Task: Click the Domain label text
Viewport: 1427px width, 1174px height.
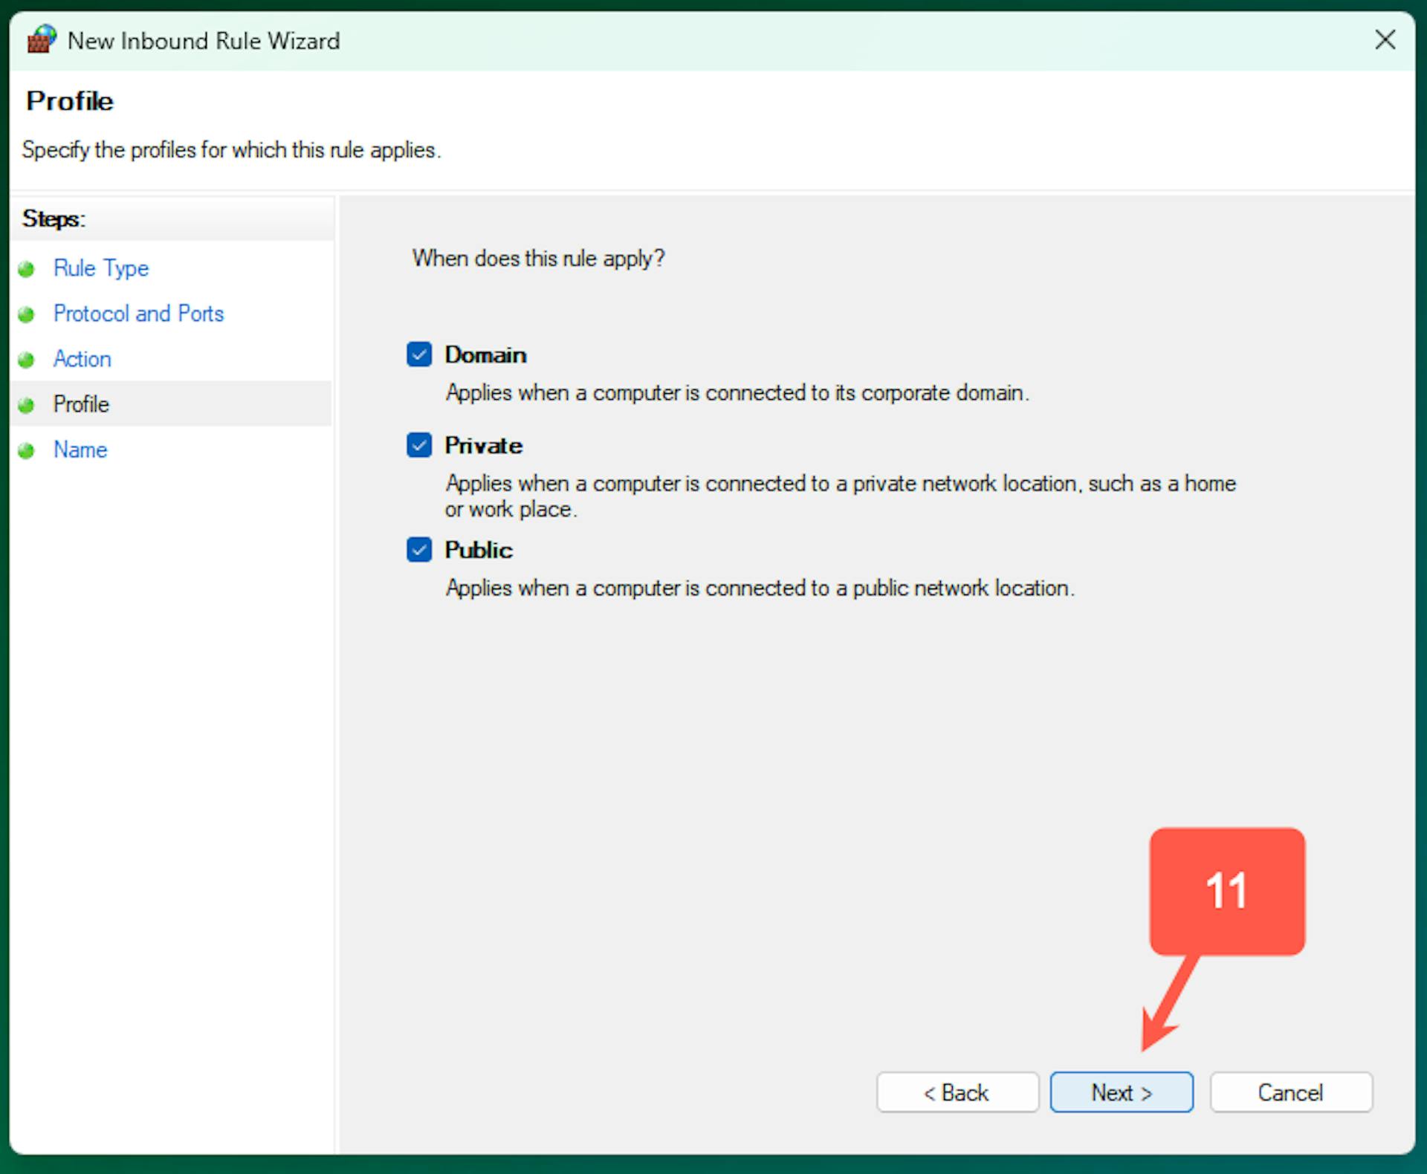Action: 485,355
